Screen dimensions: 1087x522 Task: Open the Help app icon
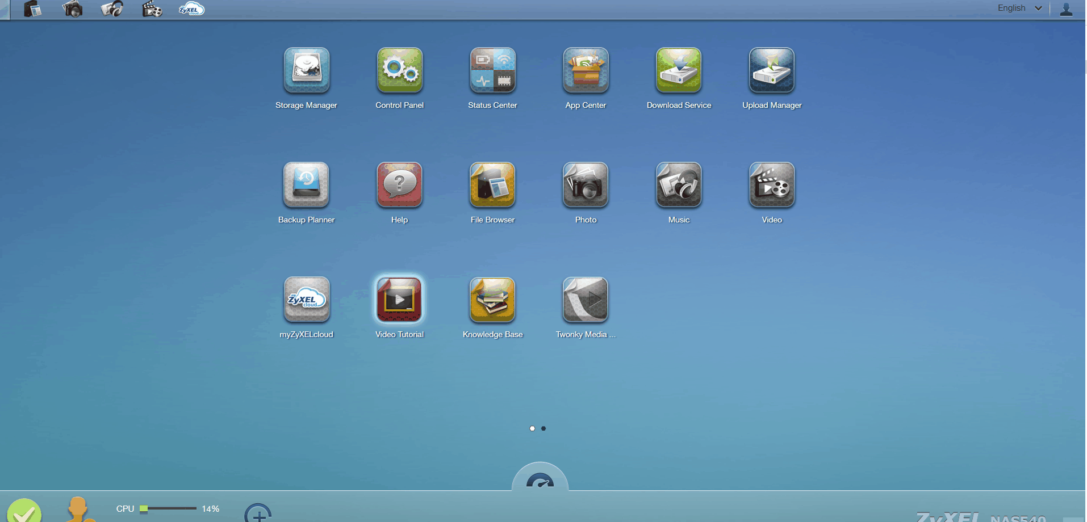tap(399, 185)
